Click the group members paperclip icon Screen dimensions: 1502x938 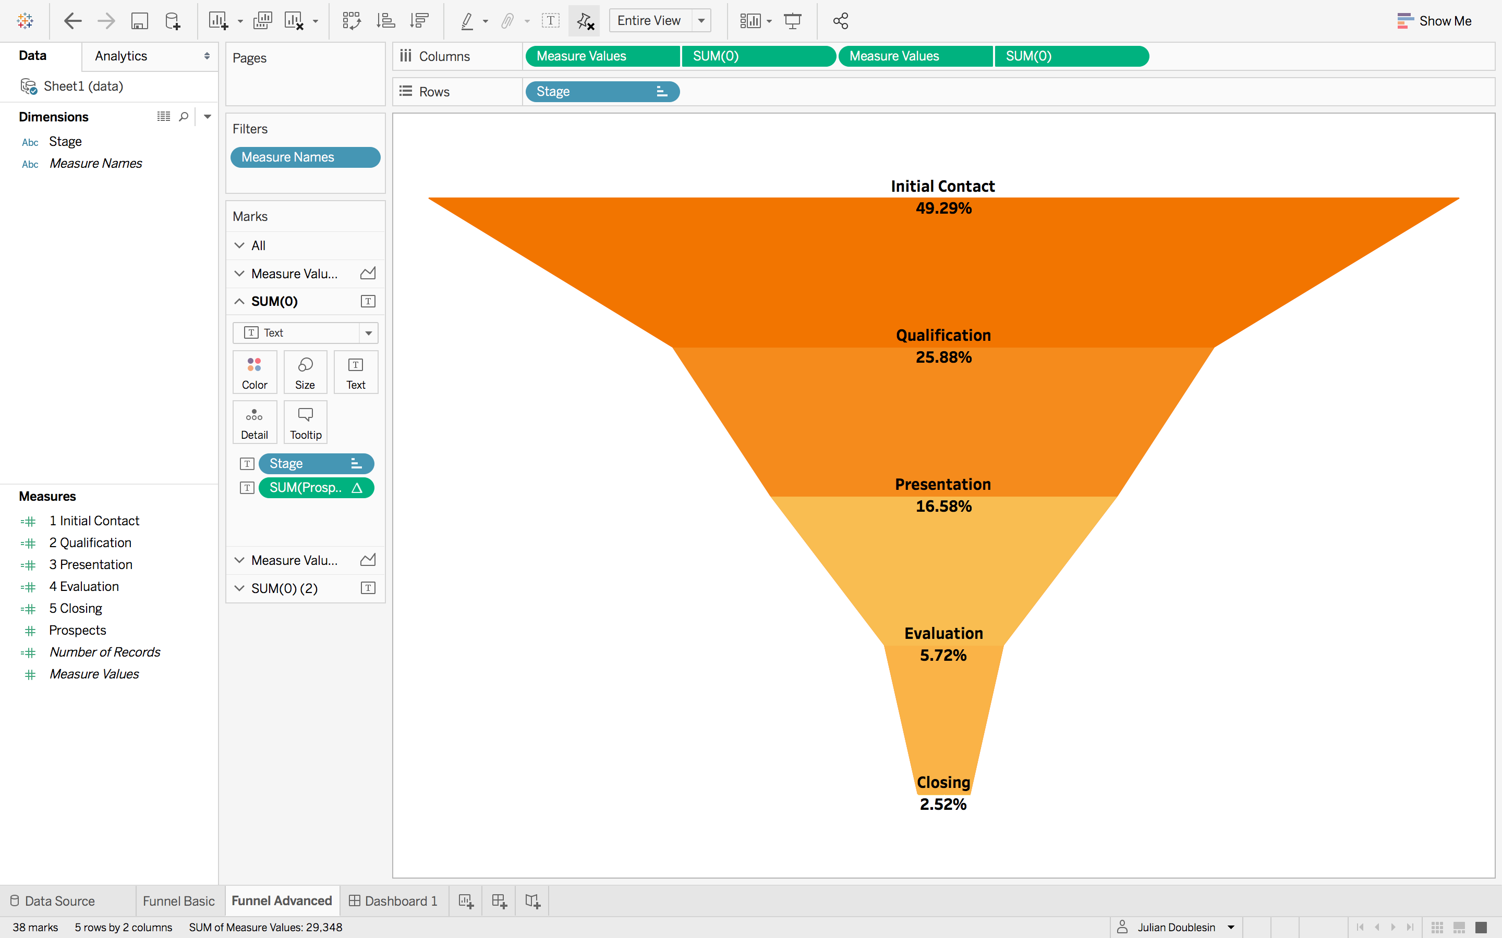(x=507, y=21)
